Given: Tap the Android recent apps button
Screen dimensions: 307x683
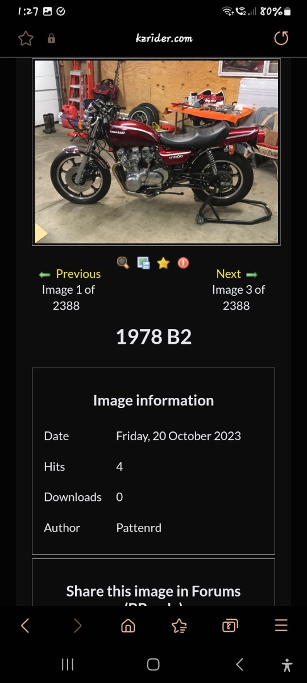Looking at the screenshot, I should coord(68,664).
